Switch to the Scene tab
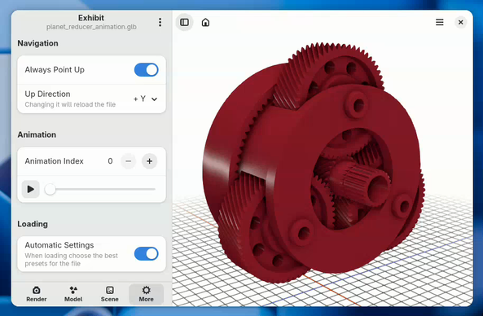Screen dimensions: 483x316 pyautogui.click(x=110, y=294)
